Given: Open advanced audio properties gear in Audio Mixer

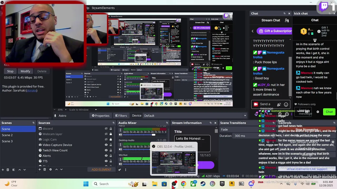Looking at the screenshot, I should [x=120, y=170].
